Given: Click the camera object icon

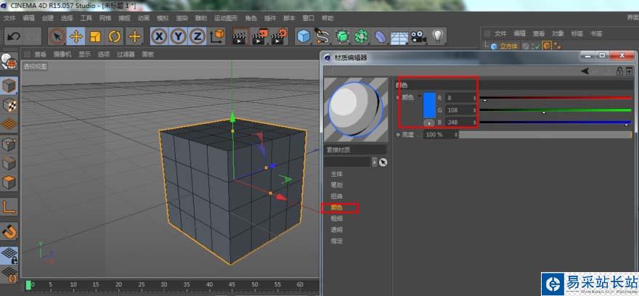Looking at the screenshot, I should 418,36.
